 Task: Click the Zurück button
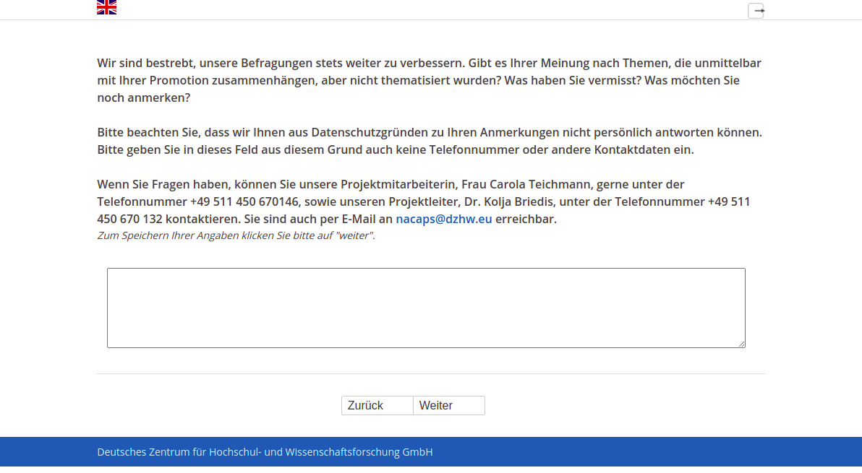click(x=377, y=406)
